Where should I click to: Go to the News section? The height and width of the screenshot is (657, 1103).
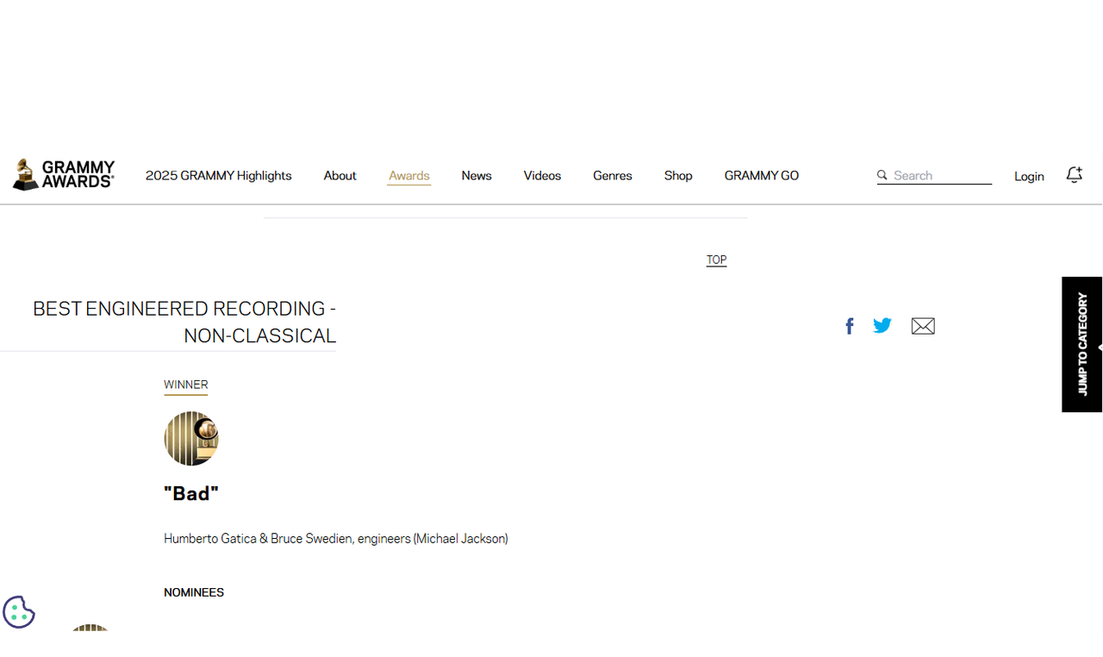click(477, 176)
